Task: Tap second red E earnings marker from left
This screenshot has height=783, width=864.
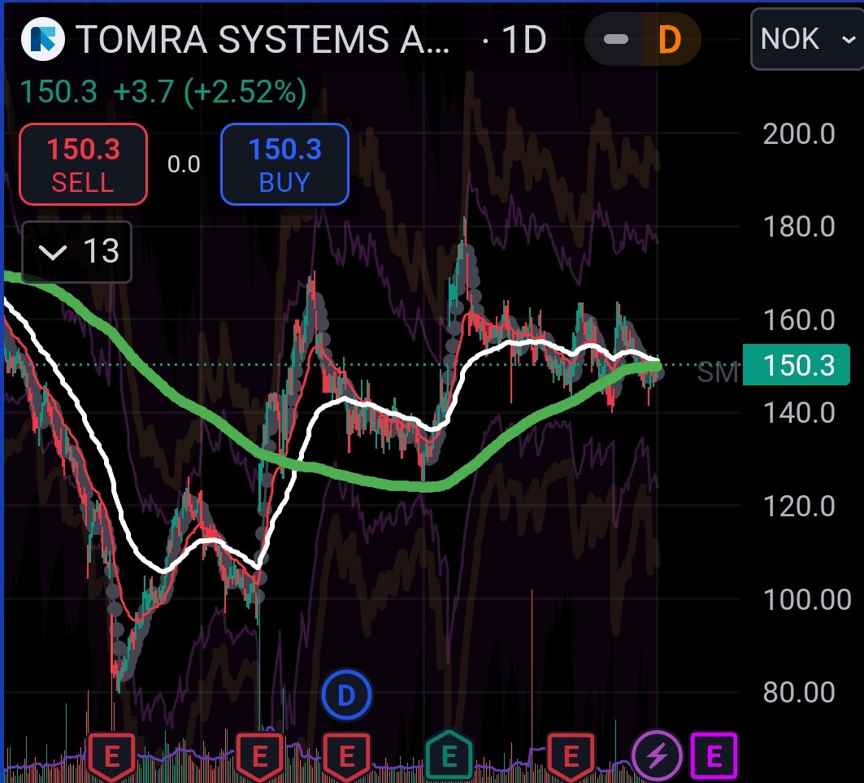Action: (259, 756)
